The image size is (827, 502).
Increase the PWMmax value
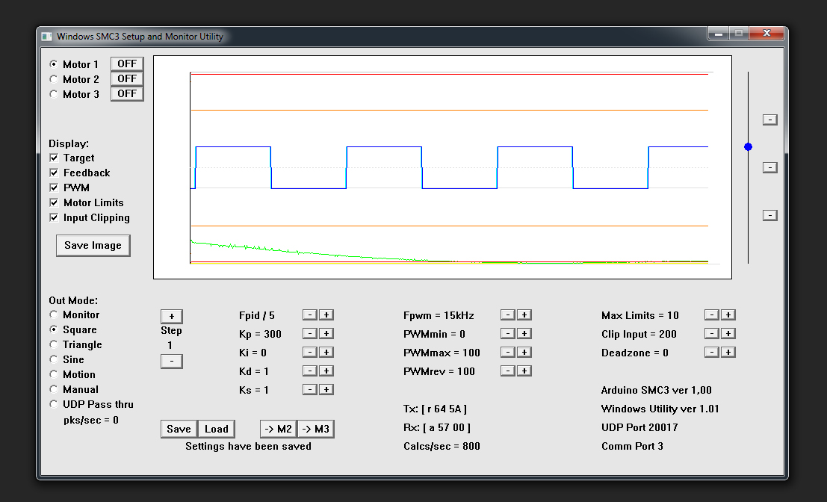524,353
